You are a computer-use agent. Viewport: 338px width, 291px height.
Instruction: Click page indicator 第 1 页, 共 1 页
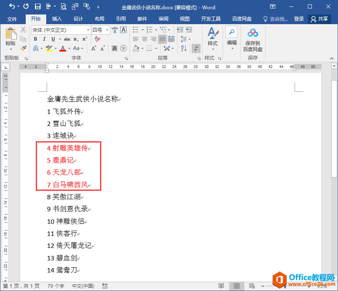(x=21, y=286)
